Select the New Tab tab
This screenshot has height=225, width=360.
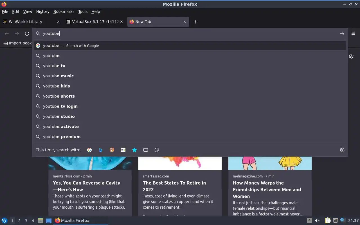tap(158, 22)
